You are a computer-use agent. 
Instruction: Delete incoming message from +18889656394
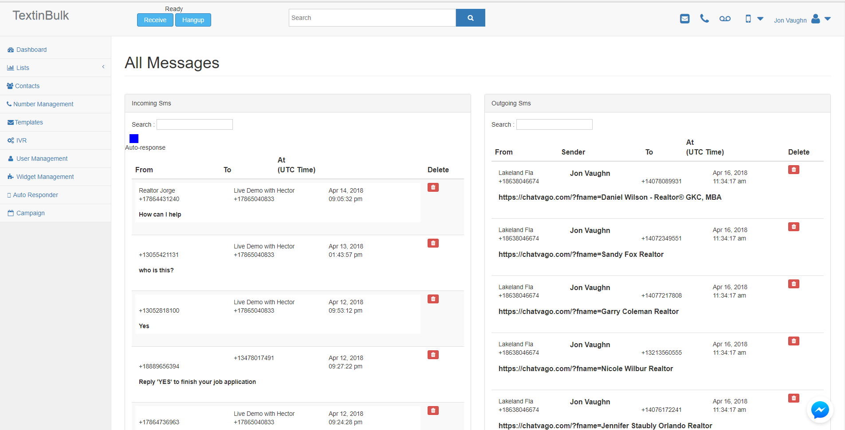click(433, 355)
